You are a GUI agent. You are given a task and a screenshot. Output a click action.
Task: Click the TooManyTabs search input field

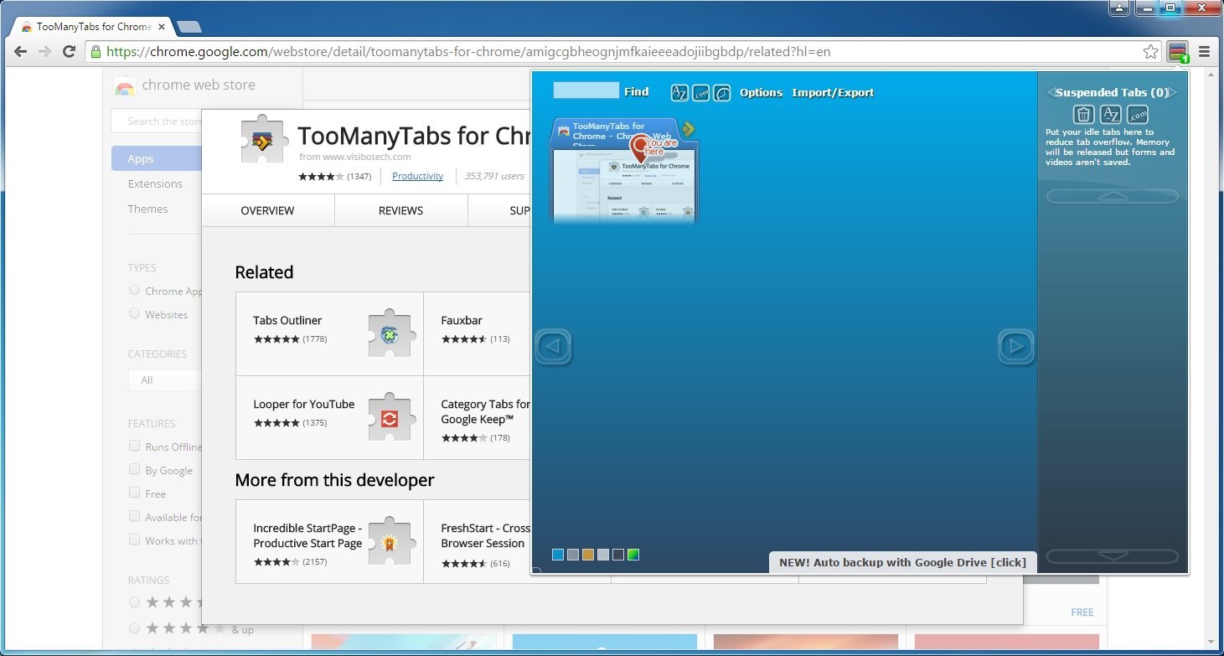[586, 90]
